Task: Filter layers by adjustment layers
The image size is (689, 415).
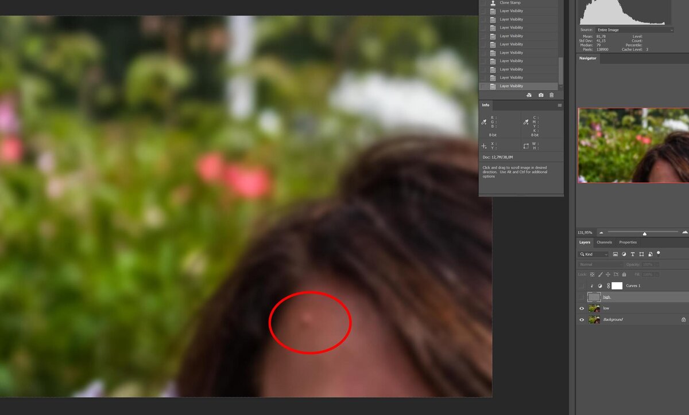Action: pyautogui.click(x=624, y=254)
